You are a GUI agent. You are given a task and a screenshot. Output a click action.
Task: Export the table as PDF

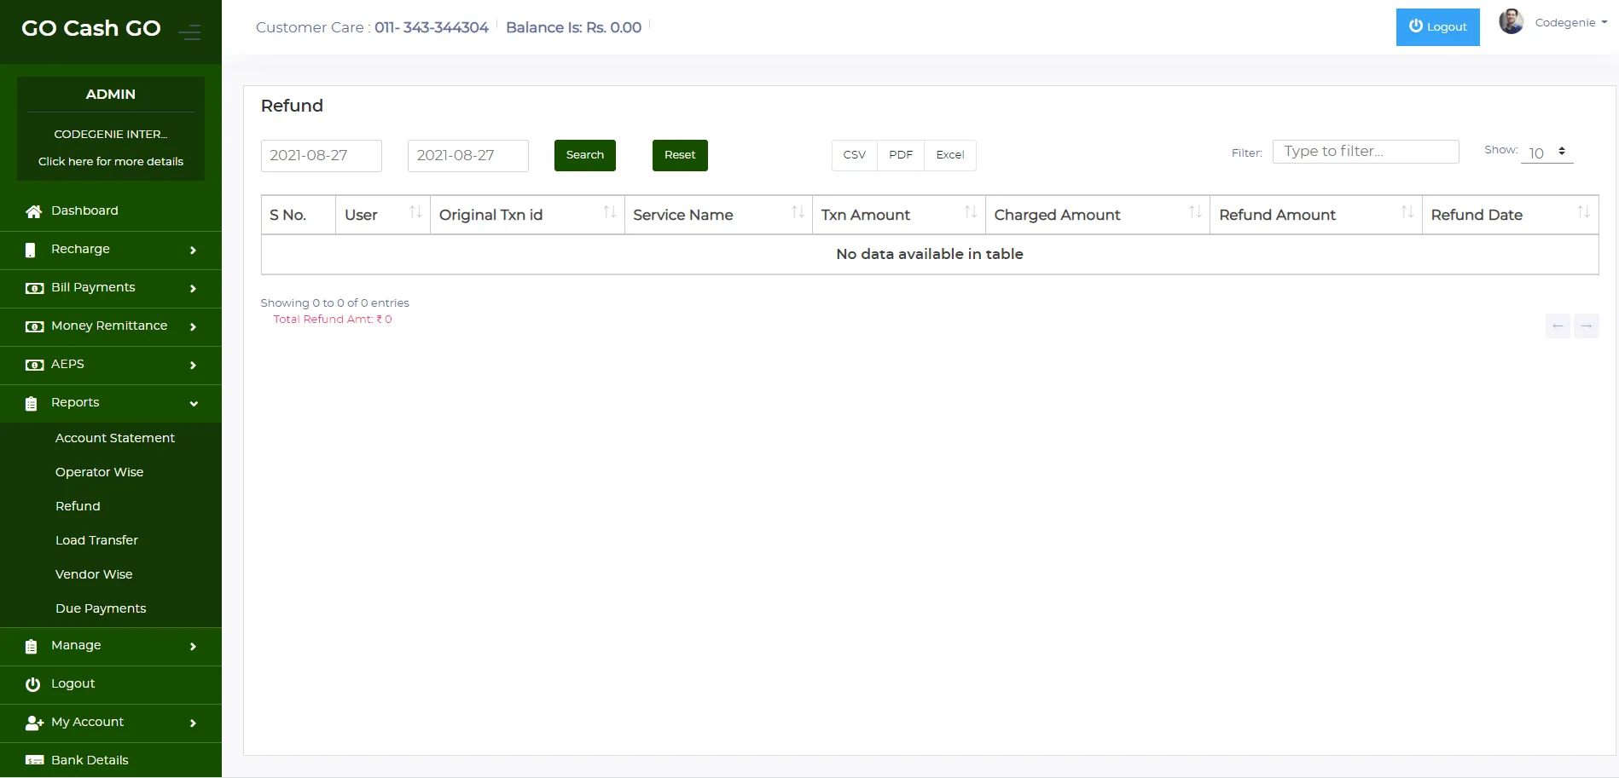tap(900, 155)
